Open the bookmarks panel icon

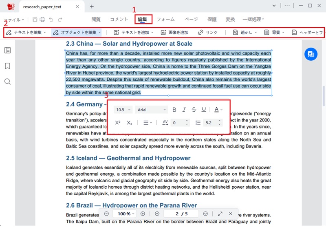(7, 66)
